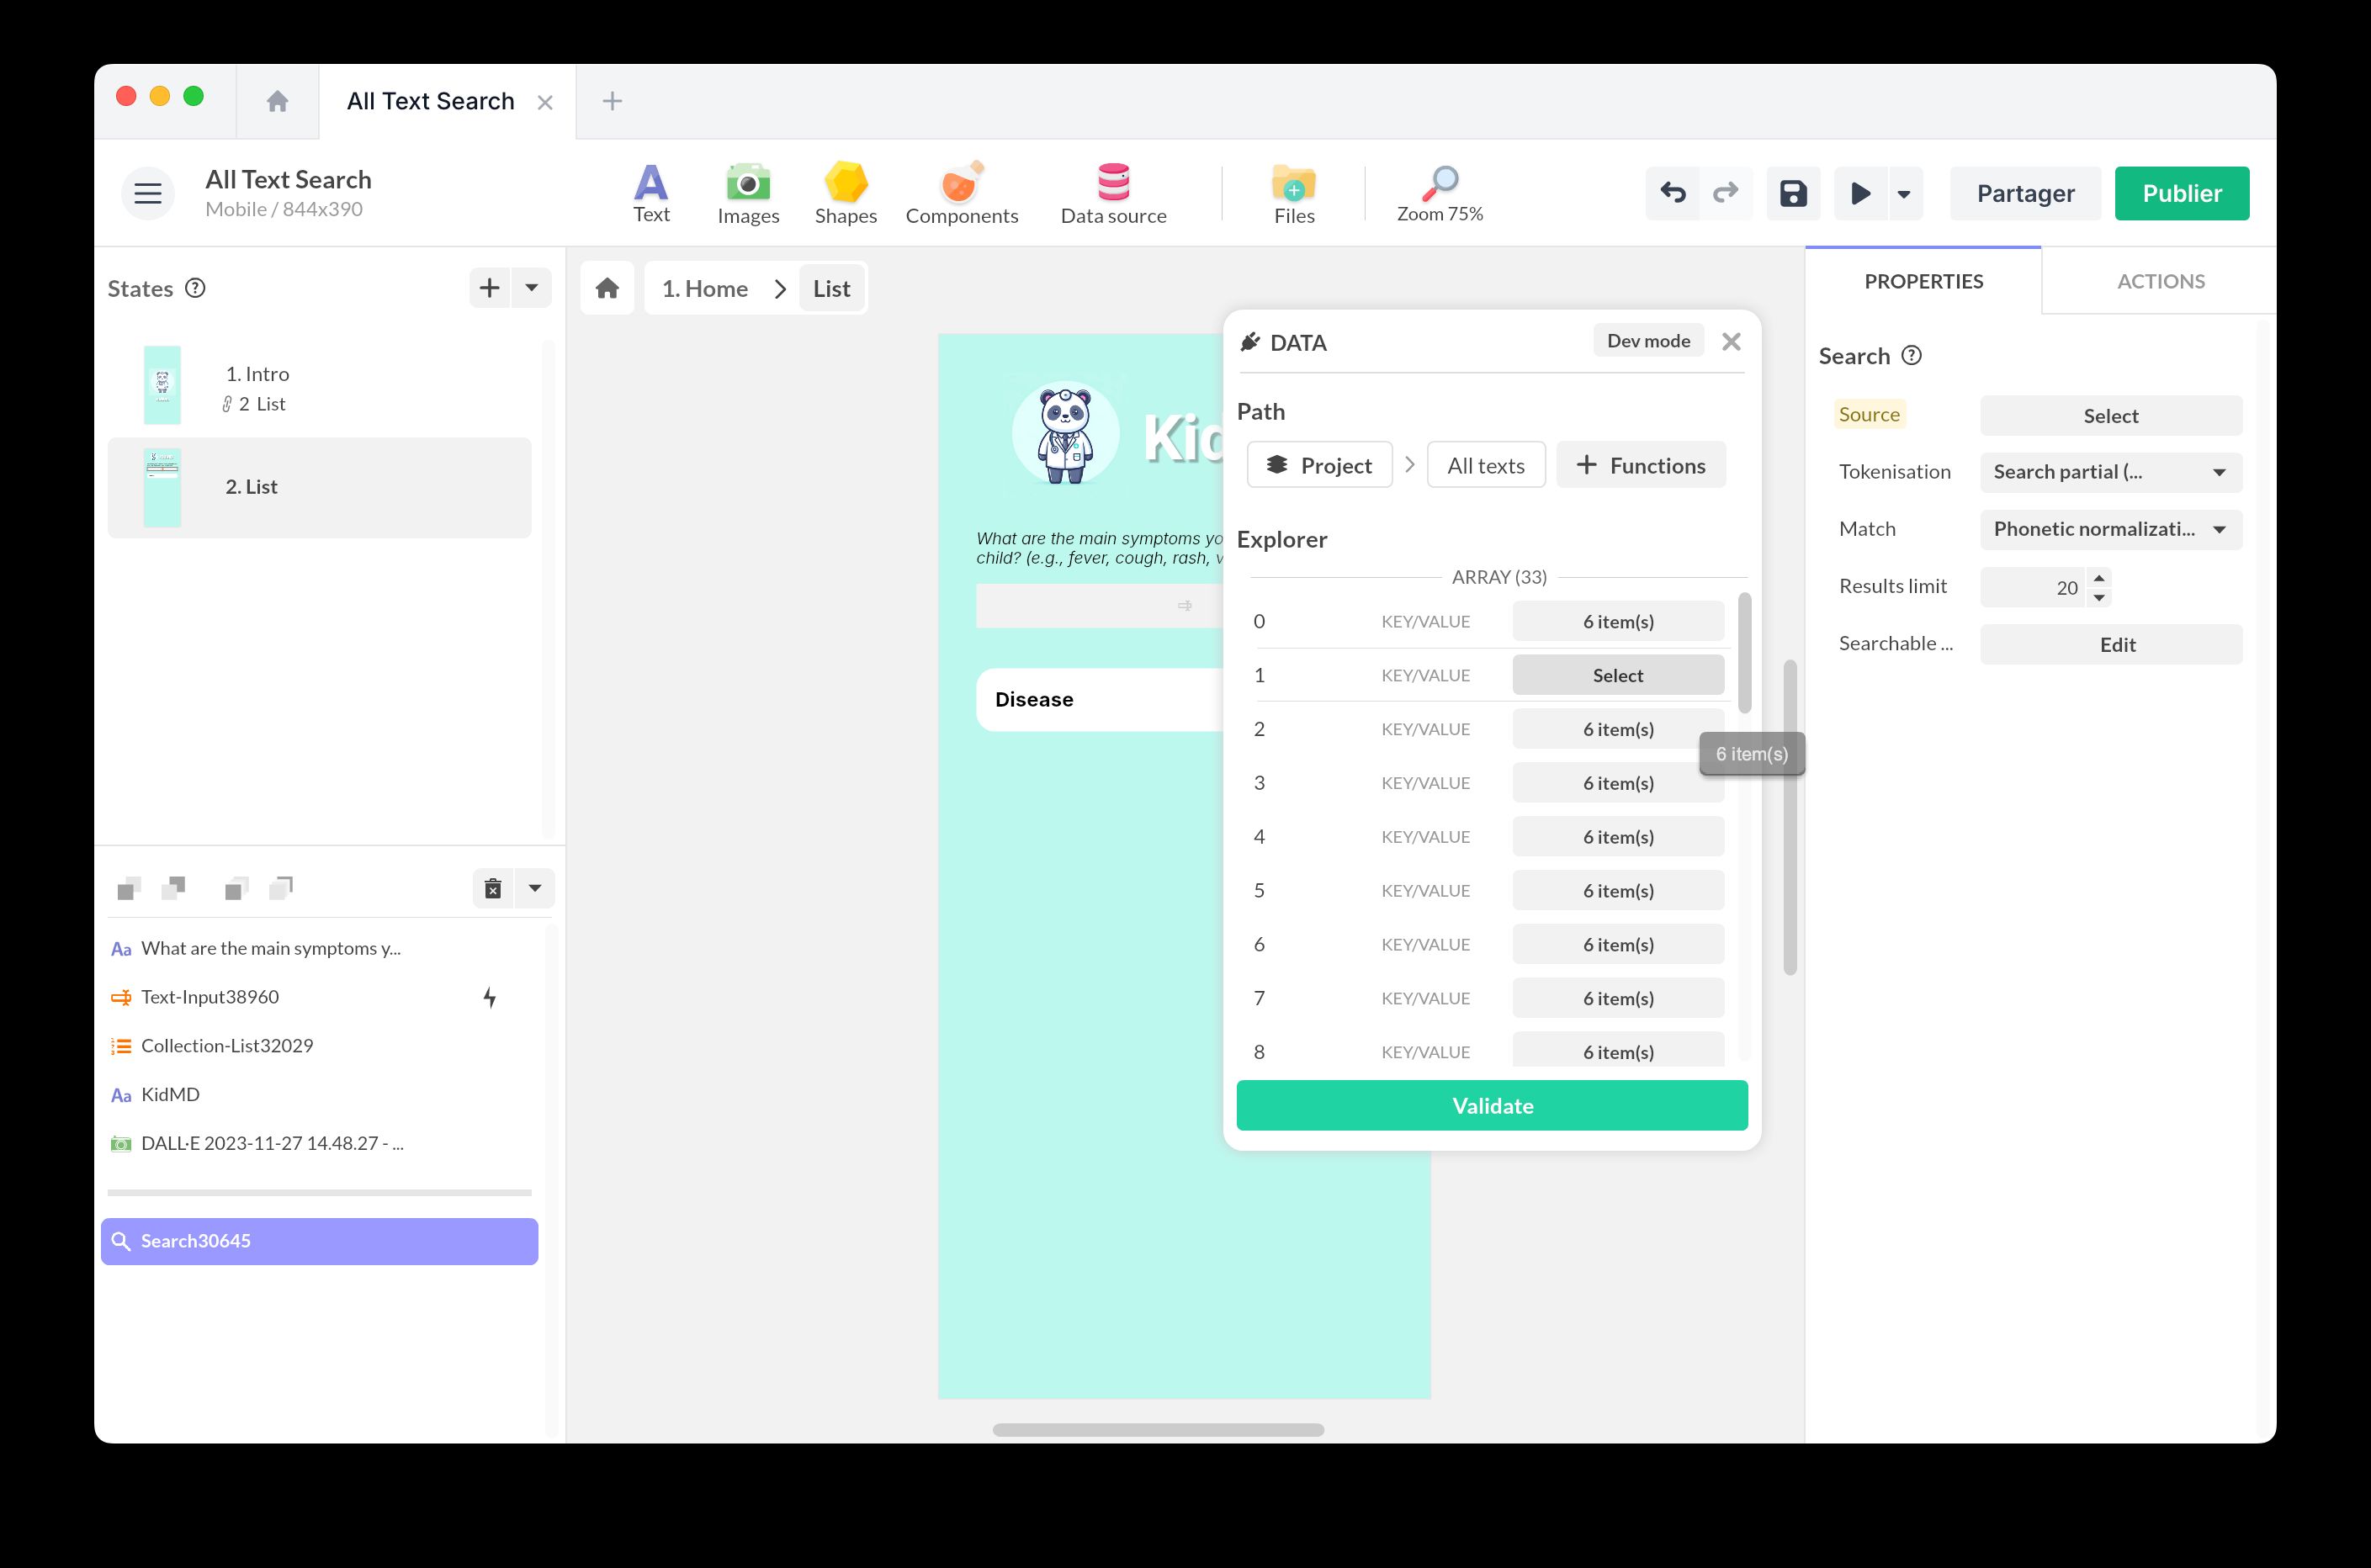Click the Publier button
Image resolution: width=2371 pixels, height=1568 pixels.
[2182, 193]
